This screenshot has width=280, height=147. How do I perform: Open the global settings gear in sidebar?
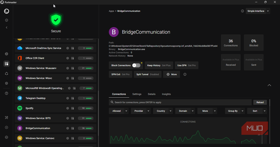coord(7,83)
